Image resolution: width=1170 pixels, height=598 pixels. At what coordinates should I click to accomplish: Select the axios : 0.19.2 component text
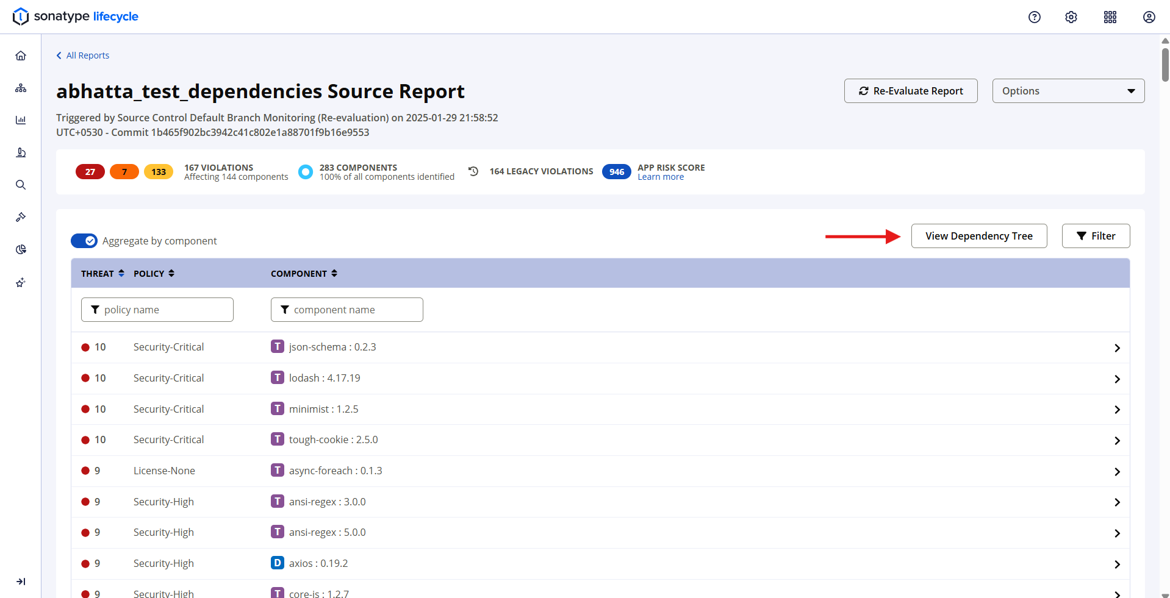[x=318, y=563]
